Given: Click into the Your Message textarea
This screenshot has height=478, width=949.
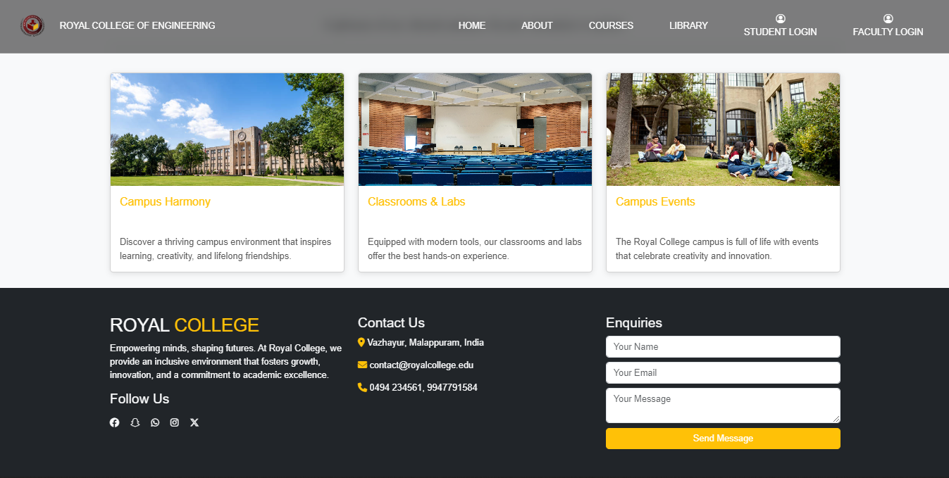Looking at the screenshot, I should coord(723,405).
